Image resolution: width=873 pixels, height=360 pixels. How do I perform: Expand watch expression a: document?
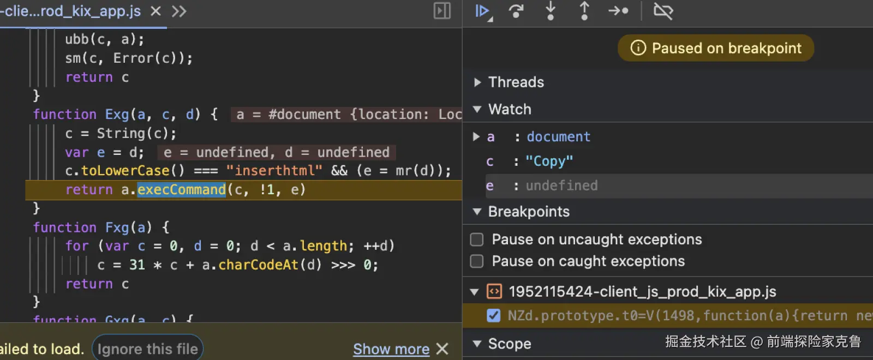[476, 136]
